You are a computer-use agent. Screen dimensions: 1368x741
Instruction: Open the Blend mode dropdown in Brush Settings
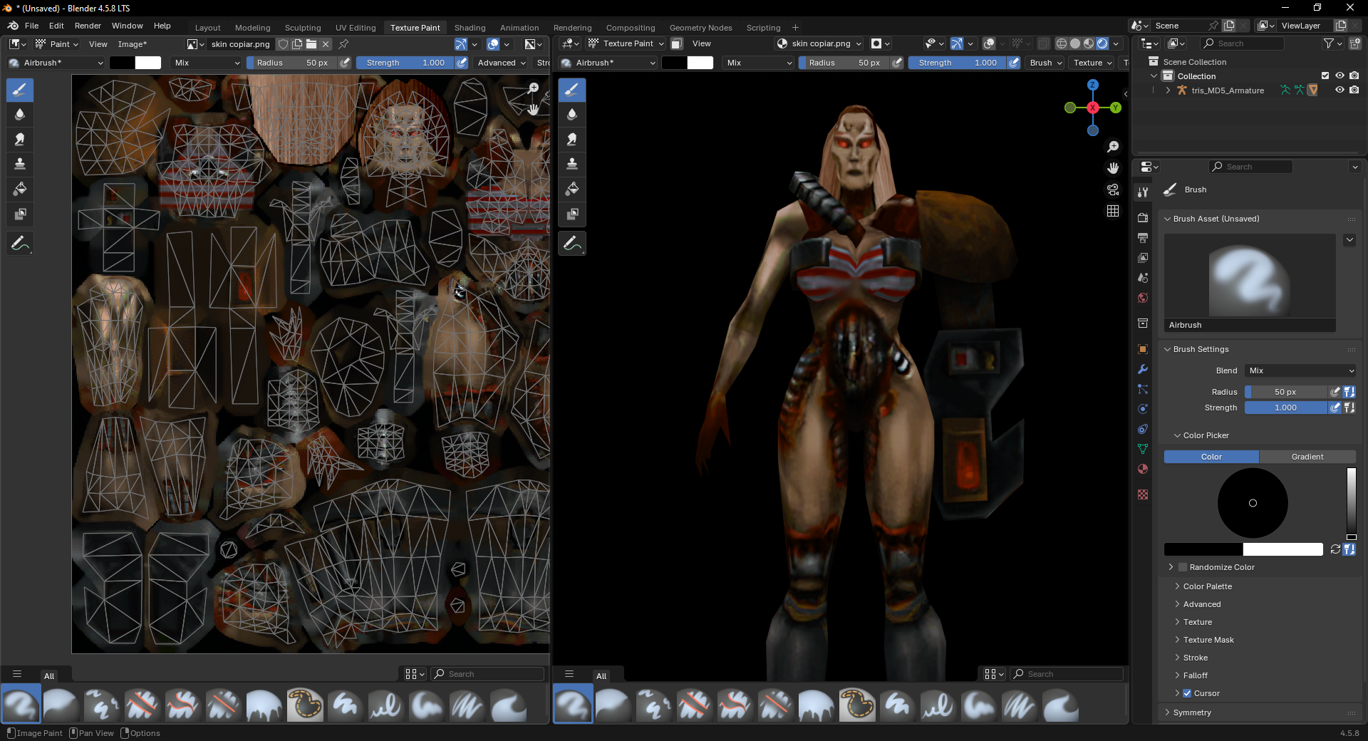coord(1301,370)
